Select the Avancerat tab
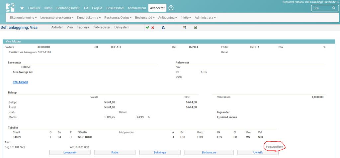 pos(157,8)
